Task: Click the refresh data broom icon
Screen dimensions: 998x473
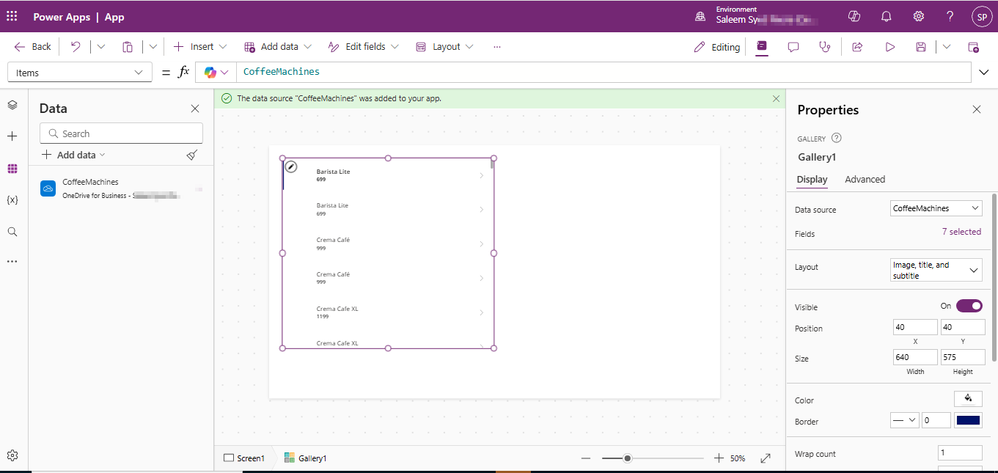Action: click(x=192, y=155)
